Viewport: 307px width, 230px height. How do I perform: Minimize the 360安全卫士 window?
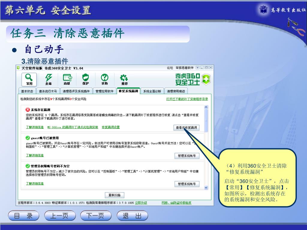(202, 68)
